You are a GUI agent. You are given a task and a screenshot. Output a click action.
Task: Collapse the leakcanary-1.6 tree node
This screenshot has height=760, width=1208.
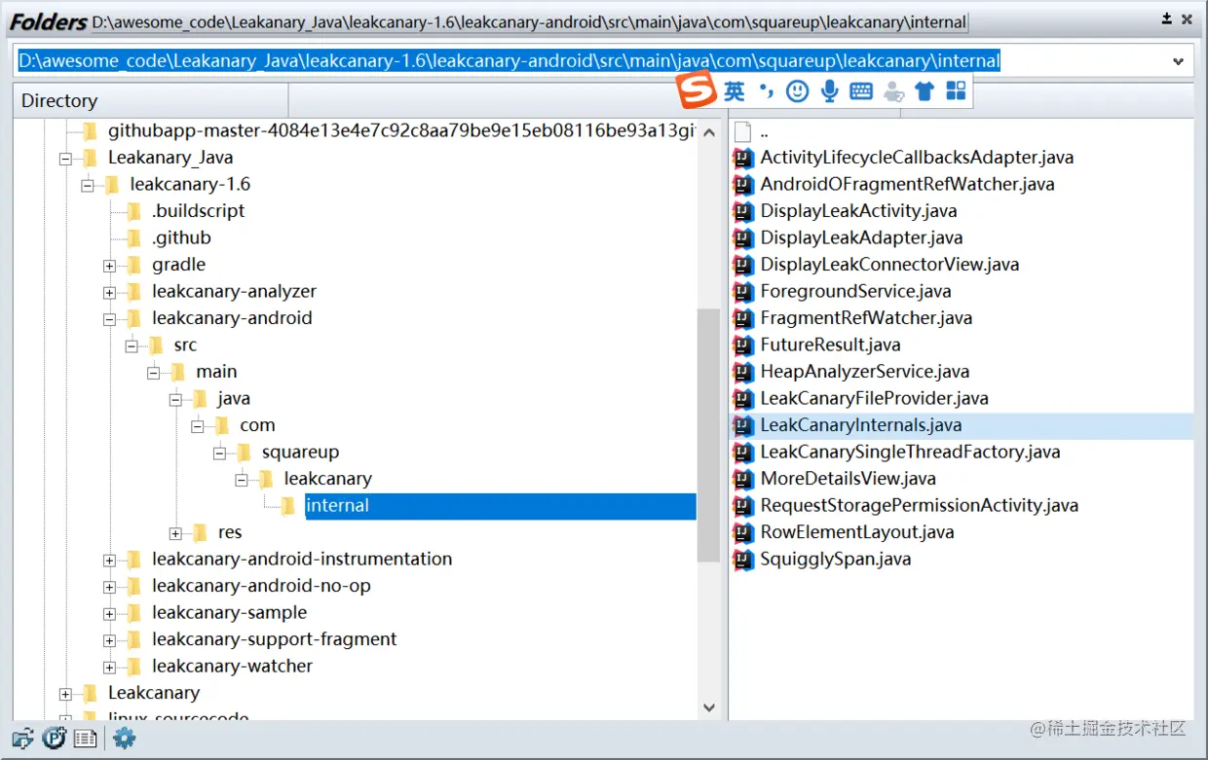(x=88, y=185)
